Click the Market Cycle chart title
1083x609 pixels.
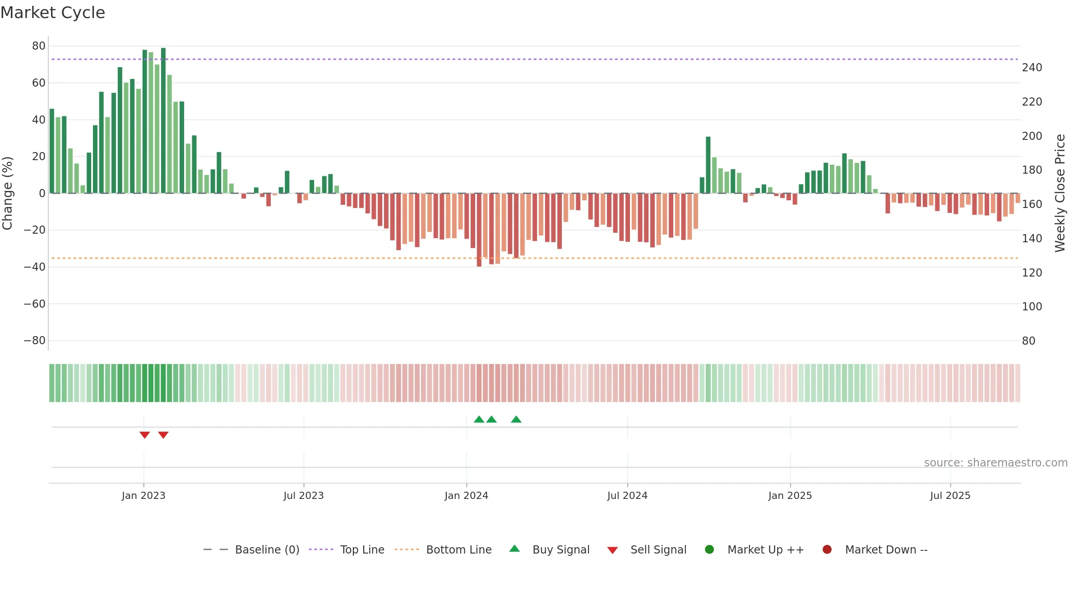[x=53, y=13]
